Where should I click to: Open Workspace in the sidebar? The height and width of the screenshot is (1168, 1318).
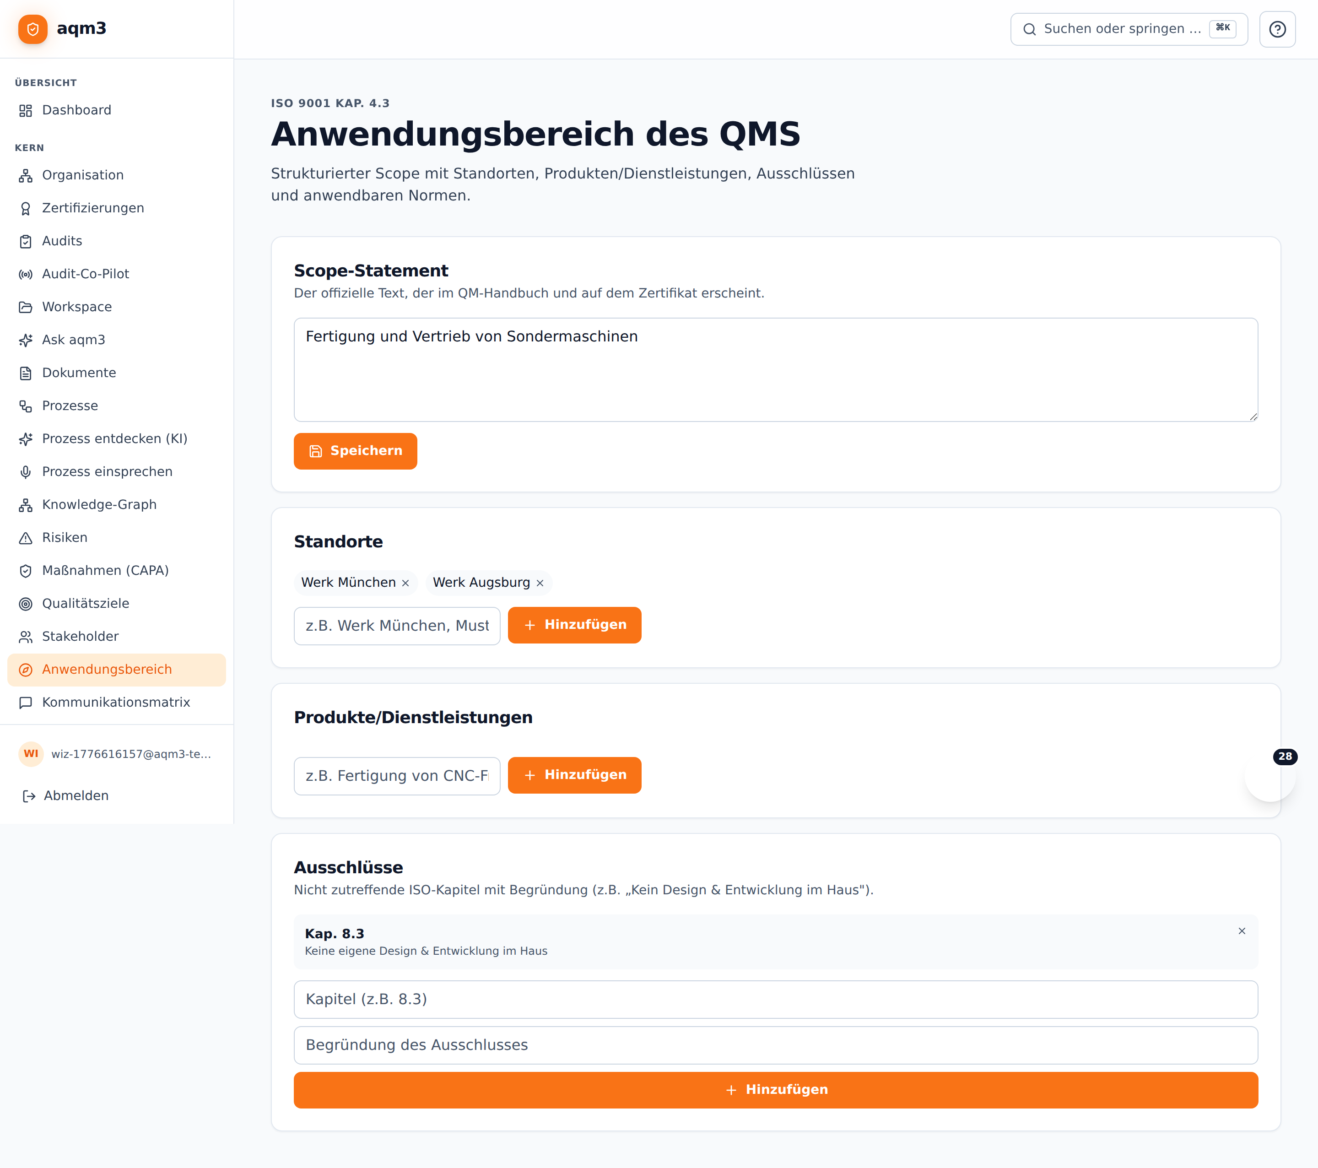[117, 307]
